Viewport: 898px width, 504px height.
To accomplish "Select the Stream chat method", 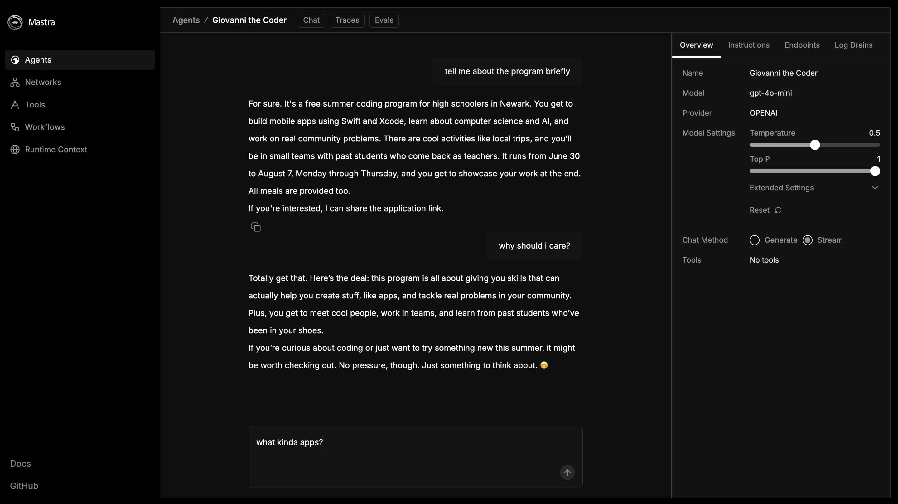I will point(807,240).
